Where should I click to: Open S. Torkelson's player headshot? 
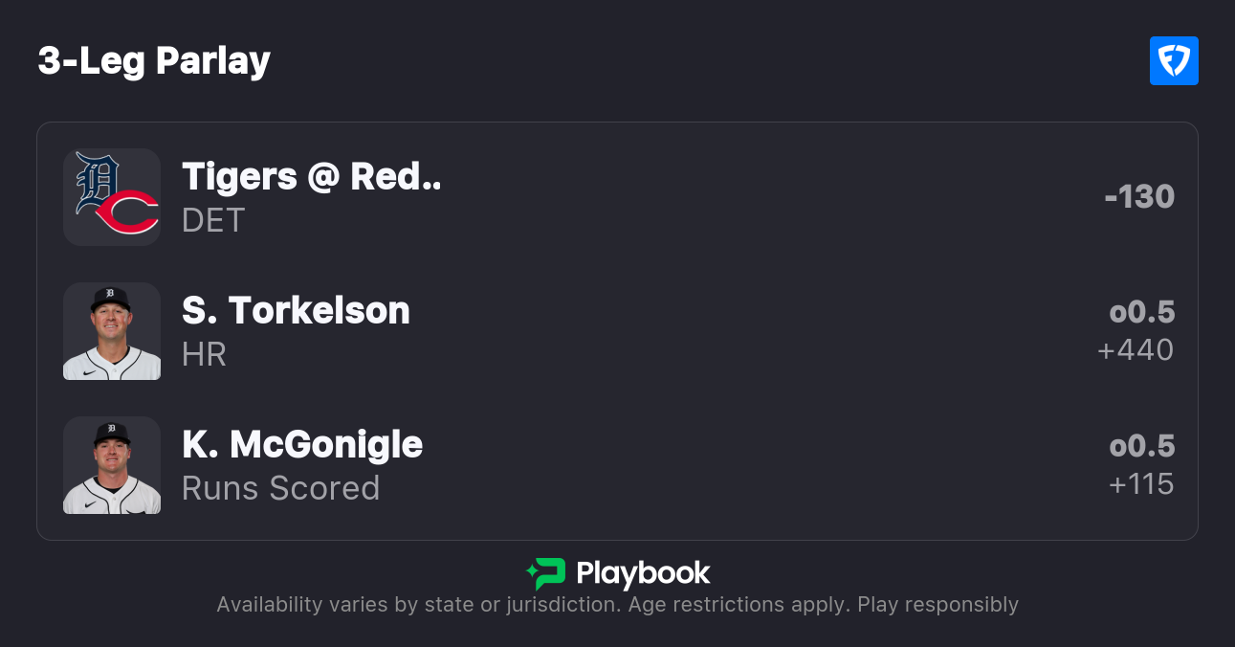[112, 331]
